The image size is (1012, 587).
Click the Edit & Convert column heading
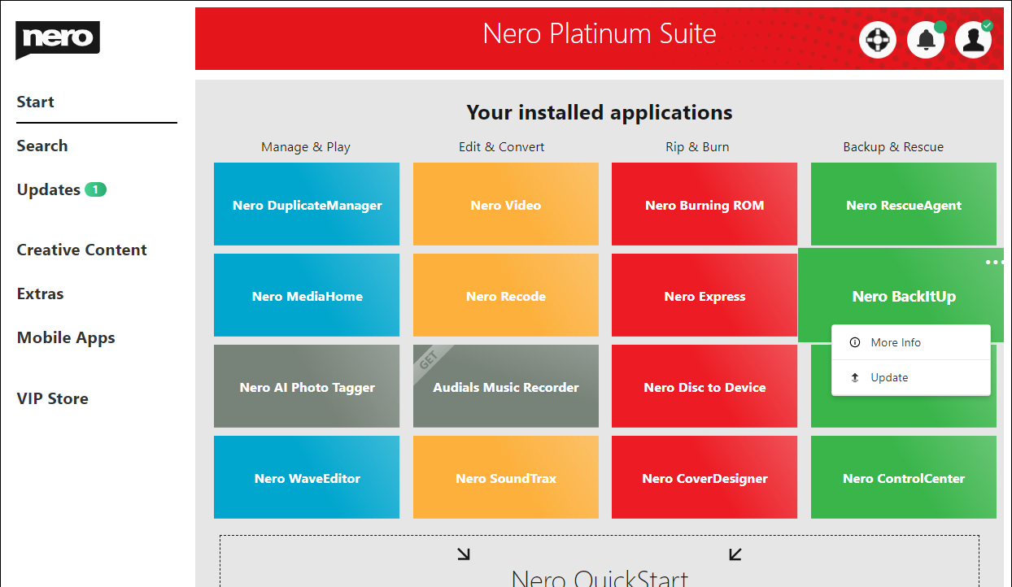point(502,147)
